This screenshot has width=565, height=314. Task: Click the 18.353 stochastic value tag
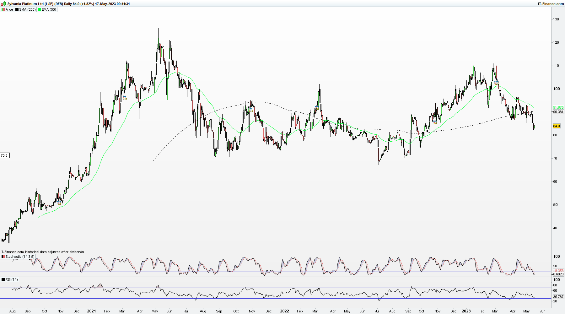click(558, 270)
